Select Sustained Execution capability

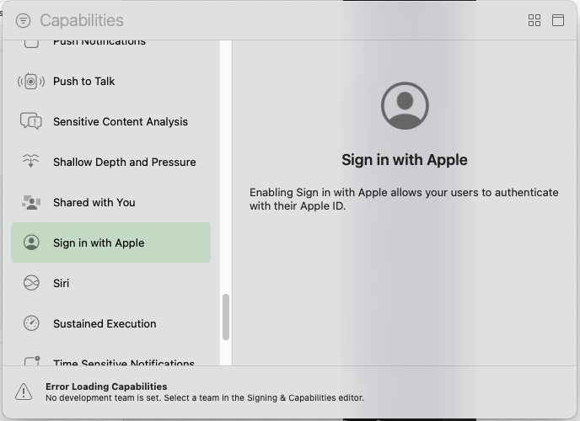coord(111,323)
